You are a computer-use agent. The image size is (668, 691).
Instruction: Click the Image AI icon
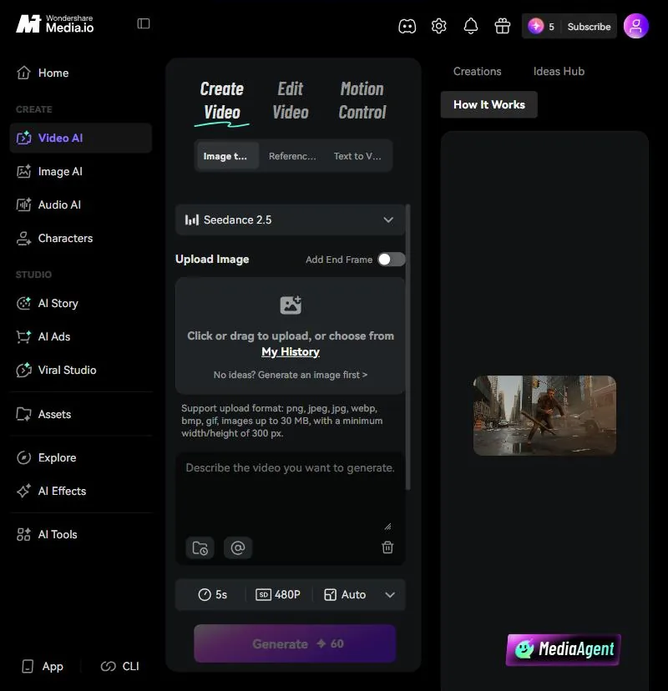[24, 171]
